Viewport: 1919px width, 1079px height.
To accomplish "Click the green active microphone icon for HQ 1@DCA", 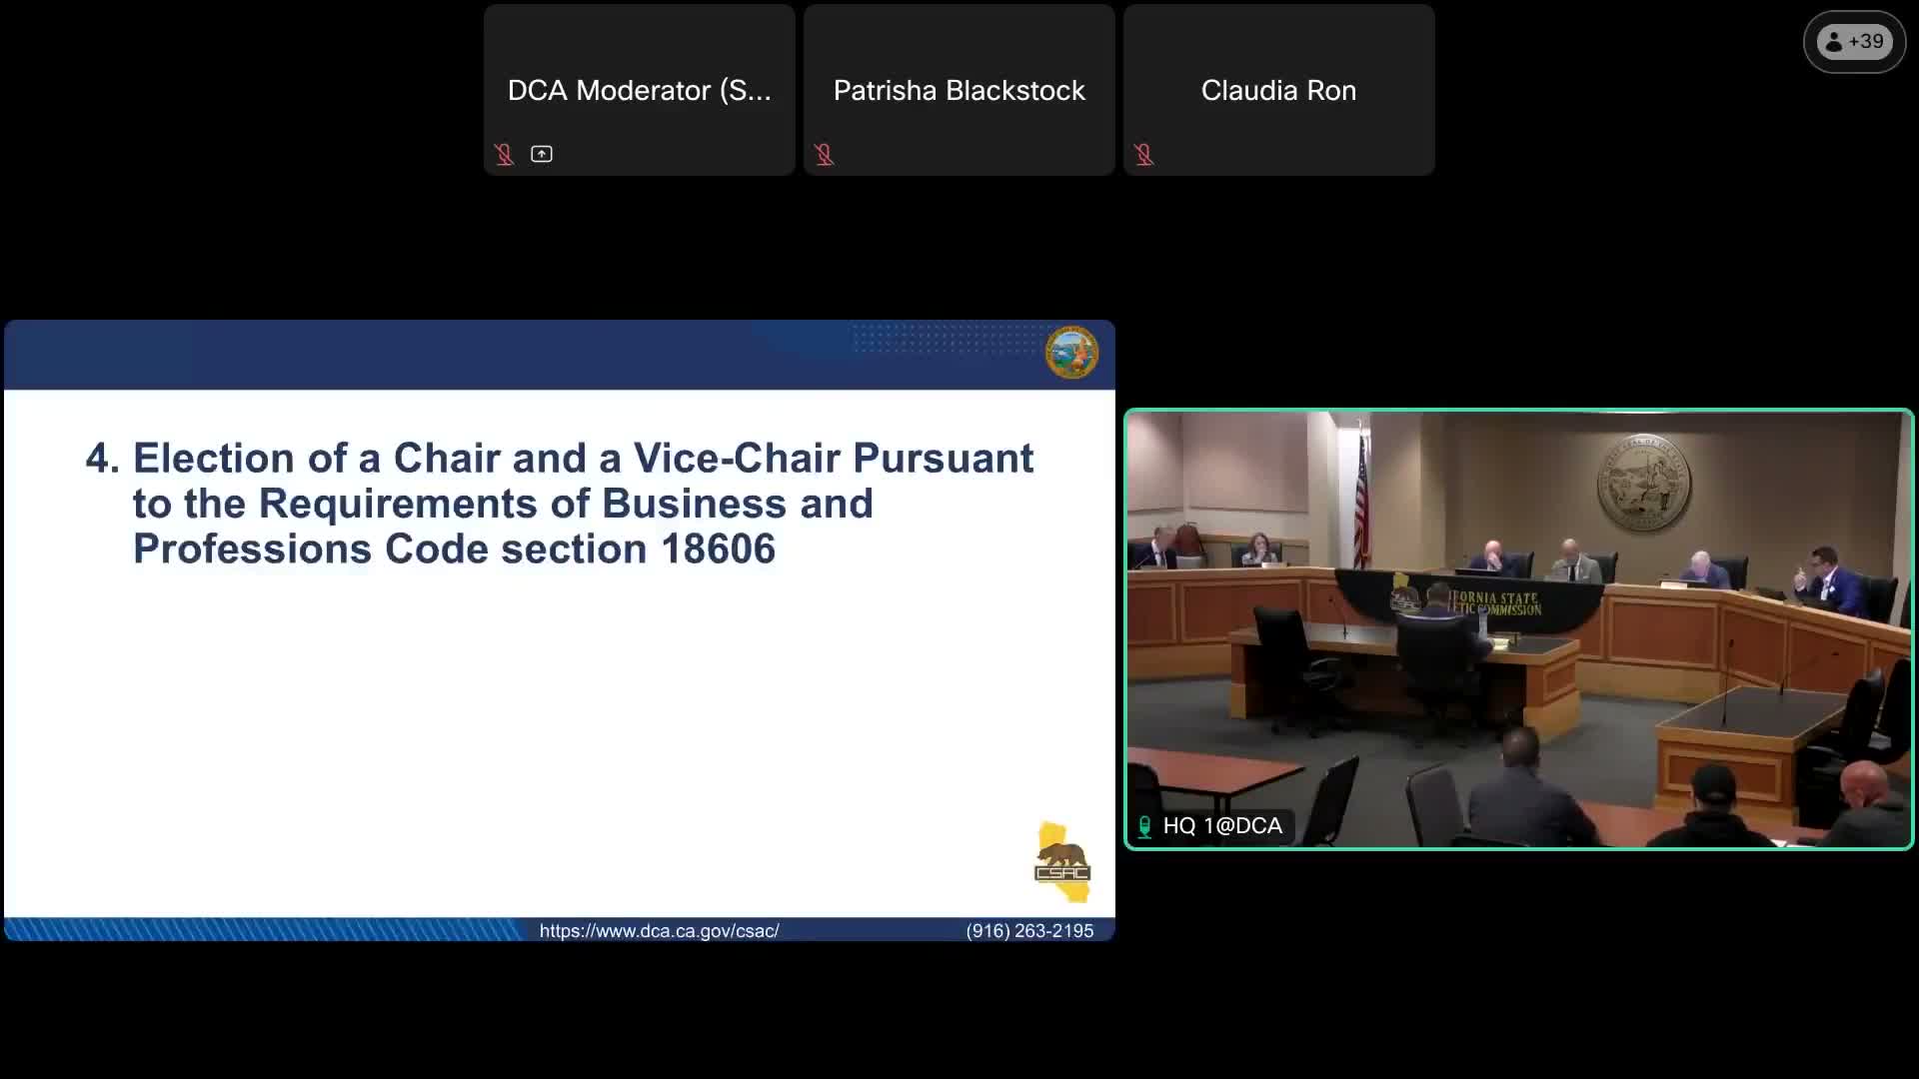I will (1145, 826).
